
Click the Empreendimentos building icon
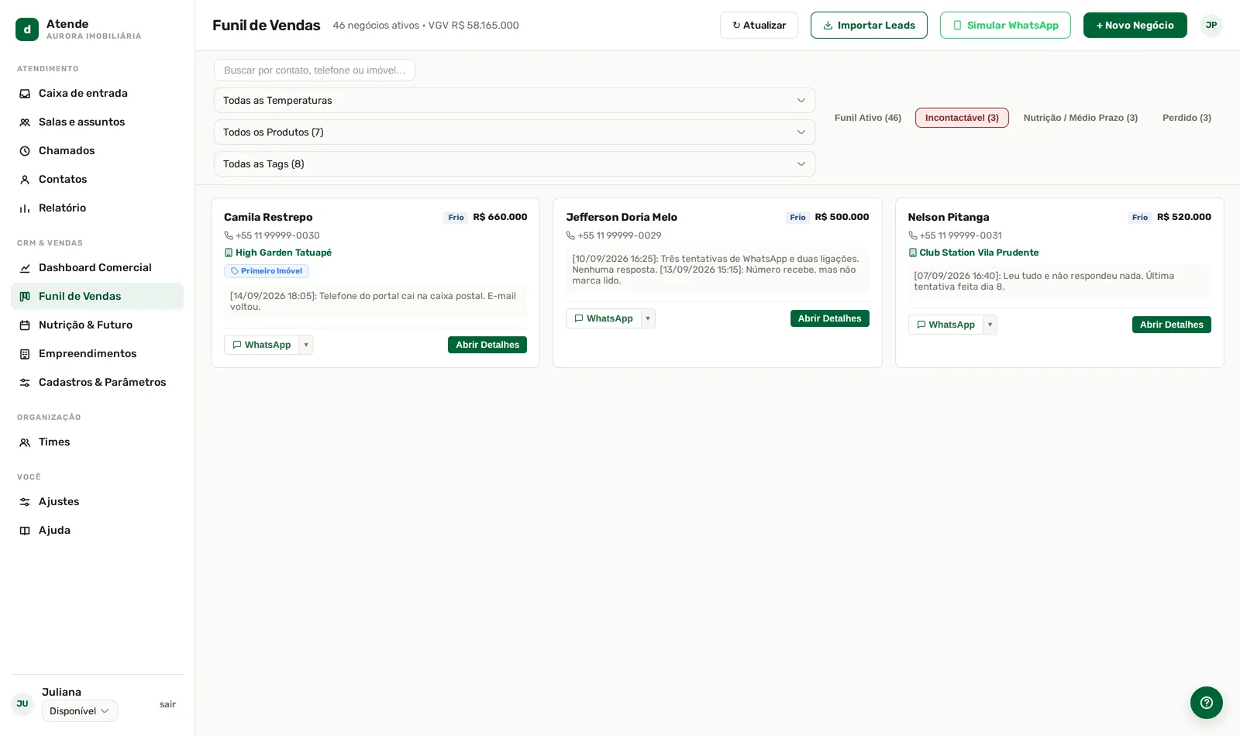pos(25,354)
